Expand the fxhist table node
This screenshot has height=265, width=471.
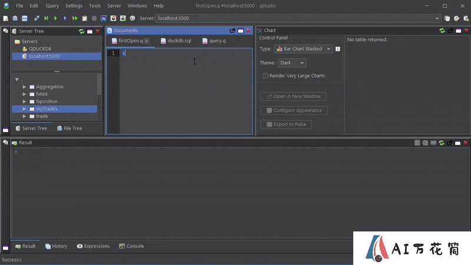(24, 94)
